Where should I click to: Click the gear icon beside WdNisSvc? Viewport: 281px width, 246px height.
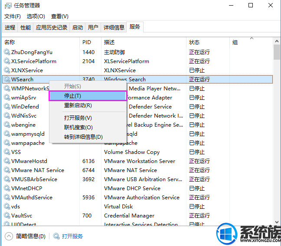pos(7,115)
